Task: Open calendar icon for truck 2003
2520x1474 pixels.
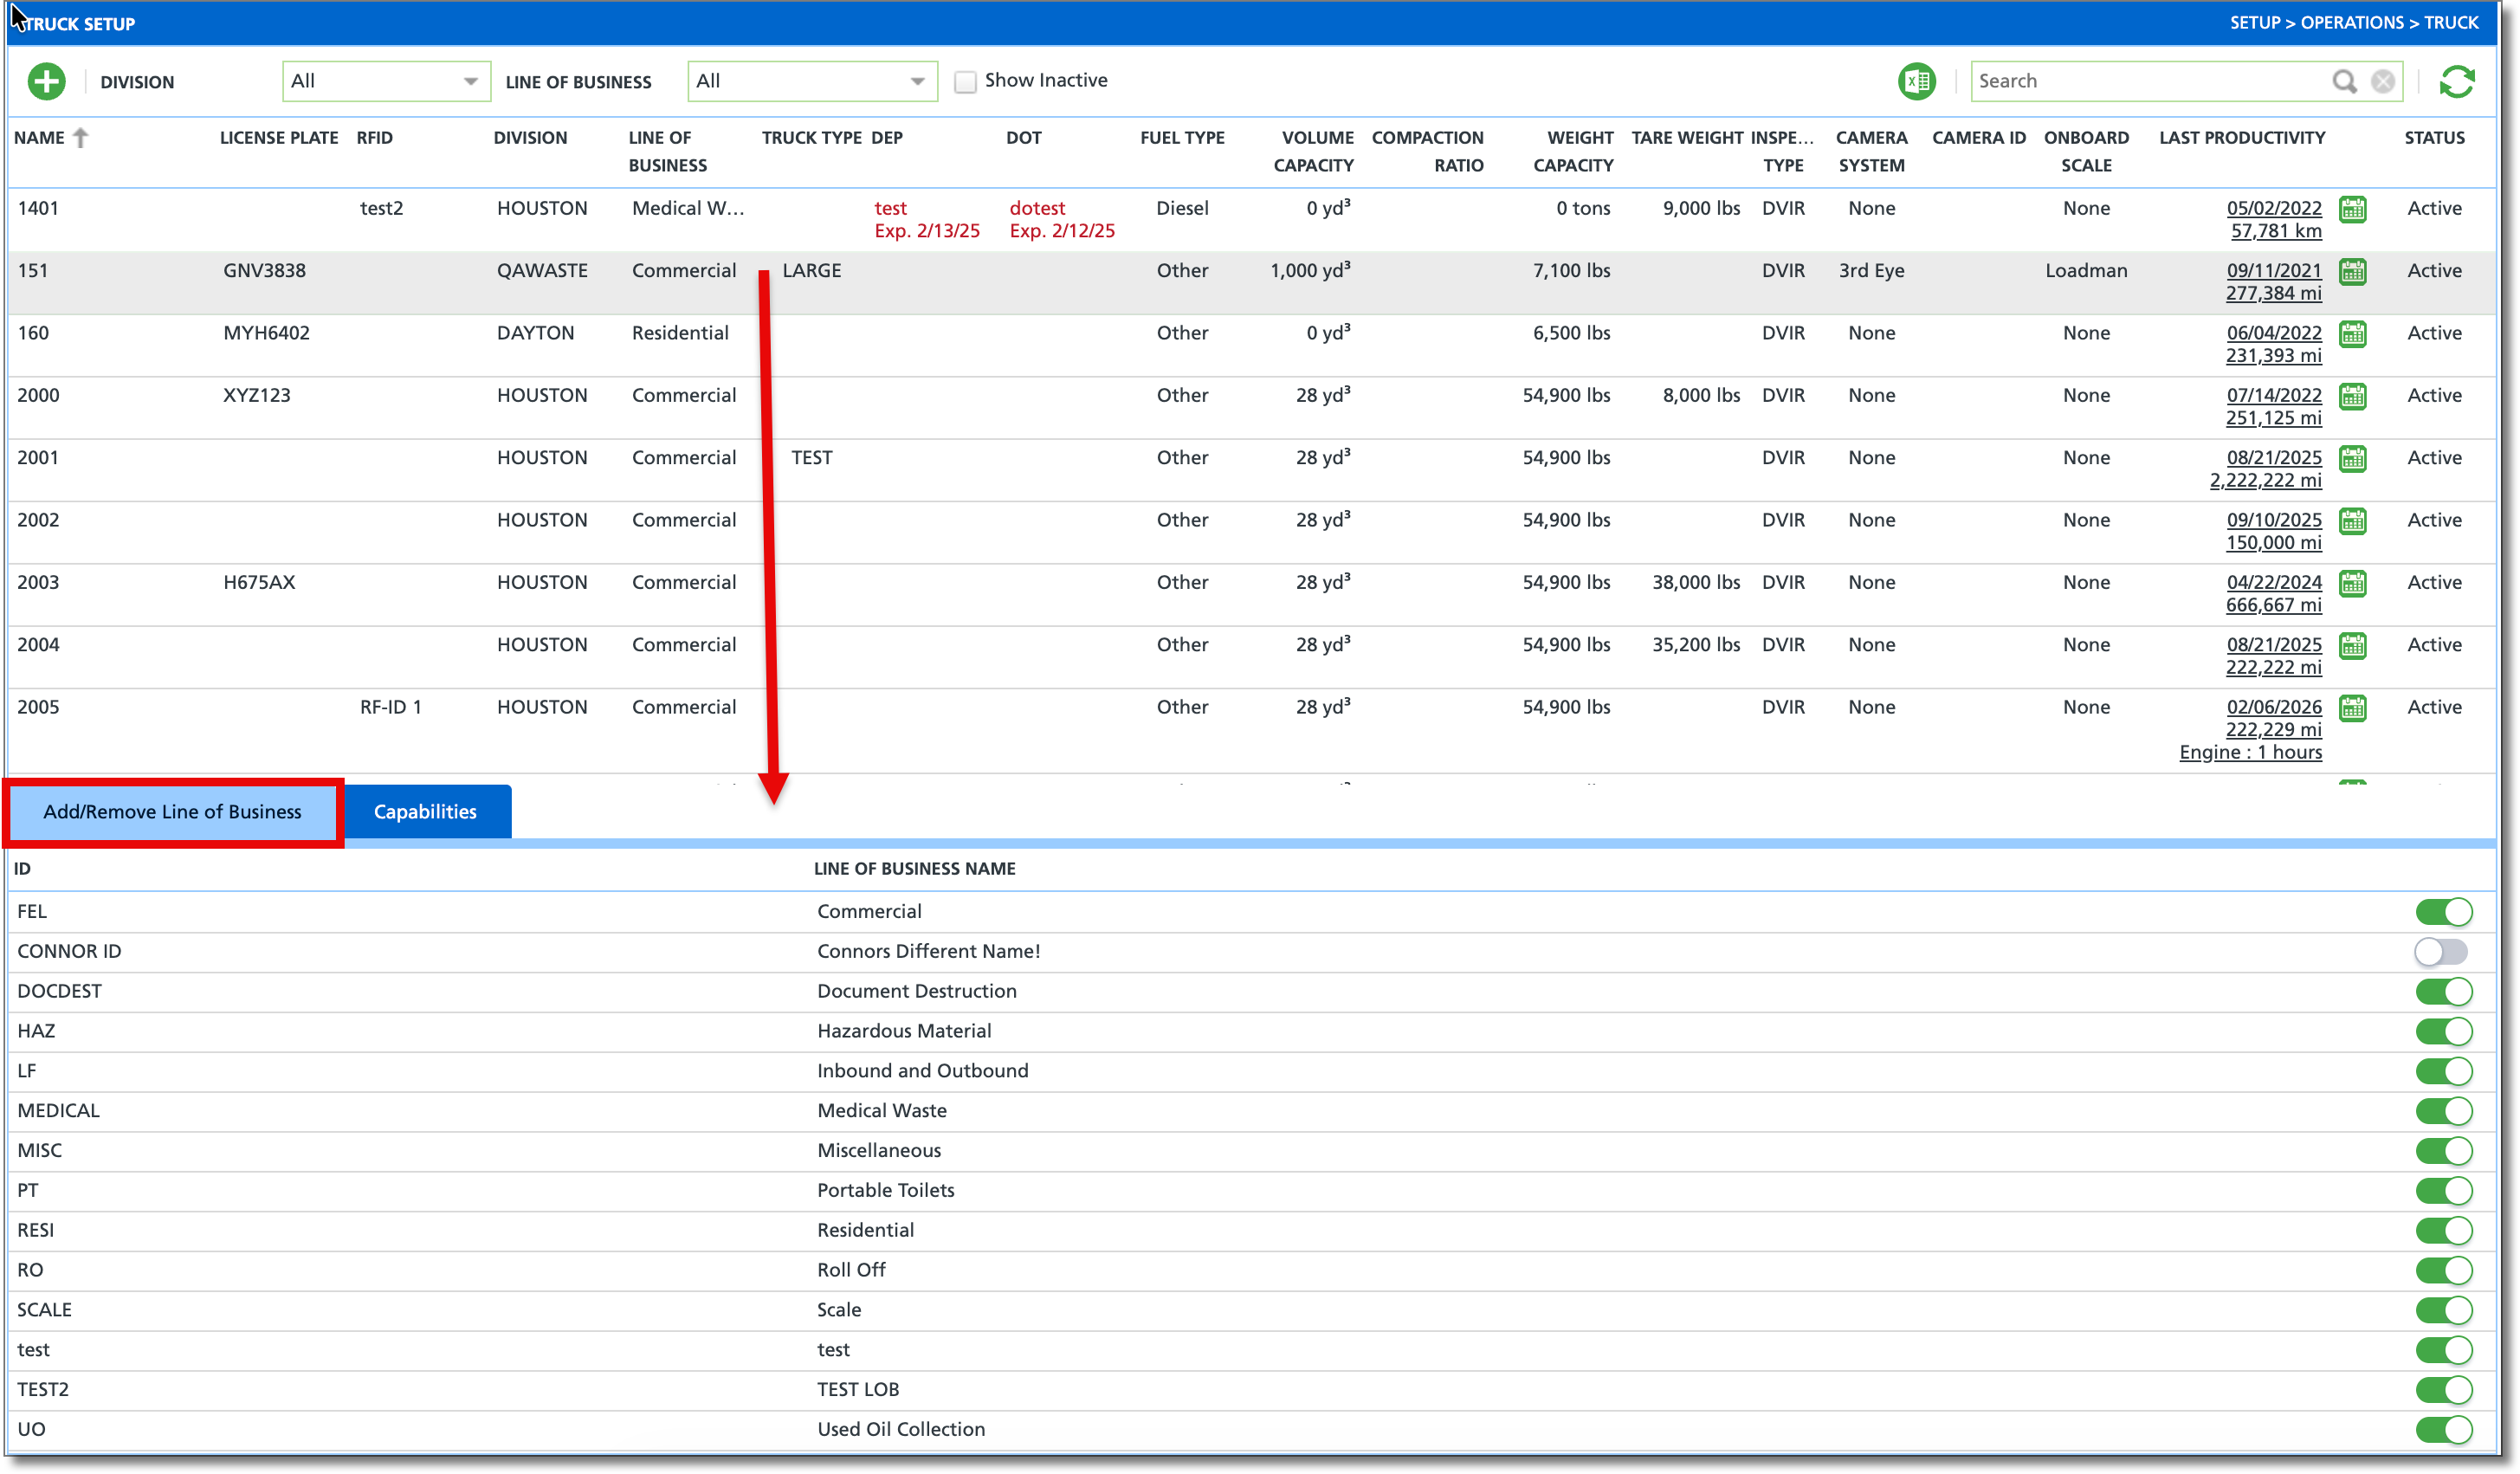Action: point(2353,583)
